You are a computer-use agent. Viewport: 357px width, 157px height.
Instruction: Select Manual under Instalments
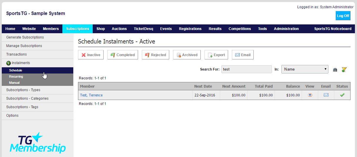(37, 83)
